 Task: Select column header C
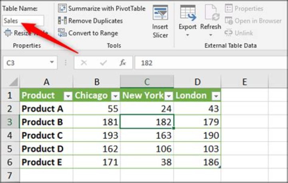point(147,82)
